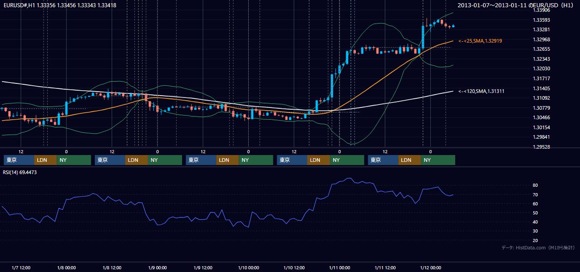Click the 東京 session block for 1/7
The image size is (580, 272).
19,160
